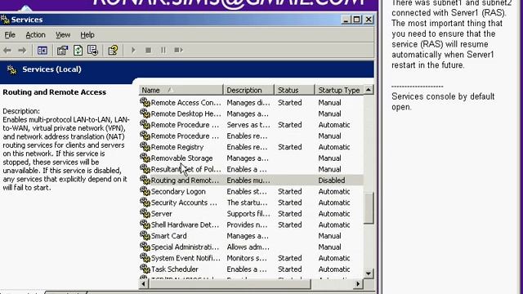This screenshot has width=523, height=294.
Task: Click 'Provides n...' description cell
Action: 247,225
